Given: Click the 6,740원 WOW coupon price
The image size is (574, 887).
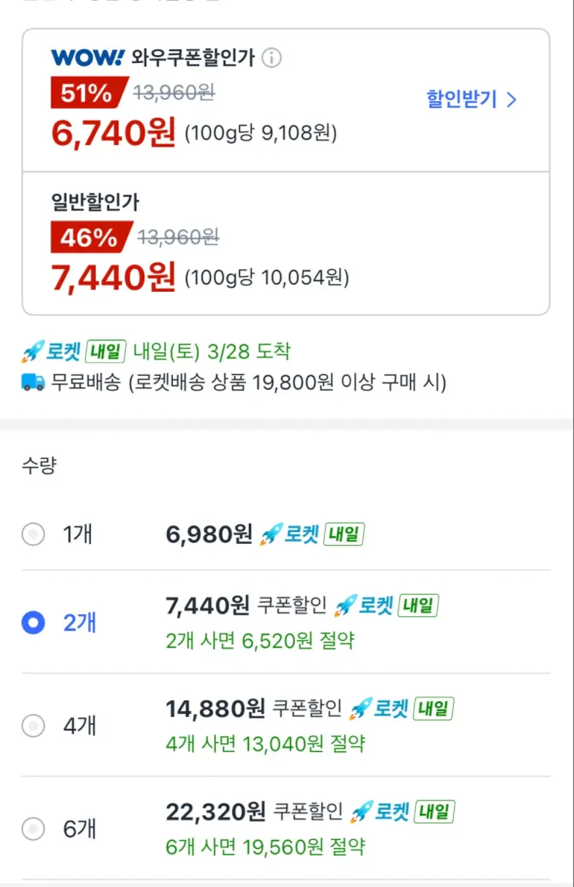Looking at the screenshot, I should (x=113, y=133).
